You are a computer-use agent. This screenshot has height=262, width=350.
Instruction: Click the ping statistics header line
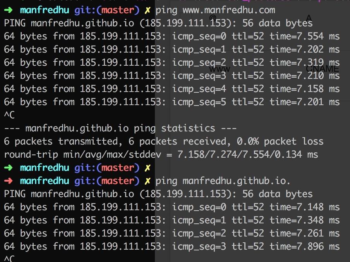(x=120, y=128)
